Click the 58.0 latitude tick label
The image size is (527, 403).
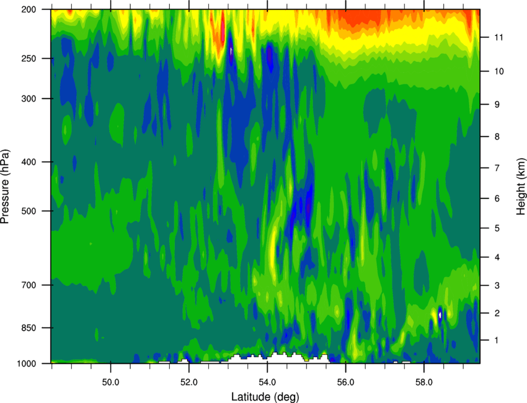tap(424, 383)
